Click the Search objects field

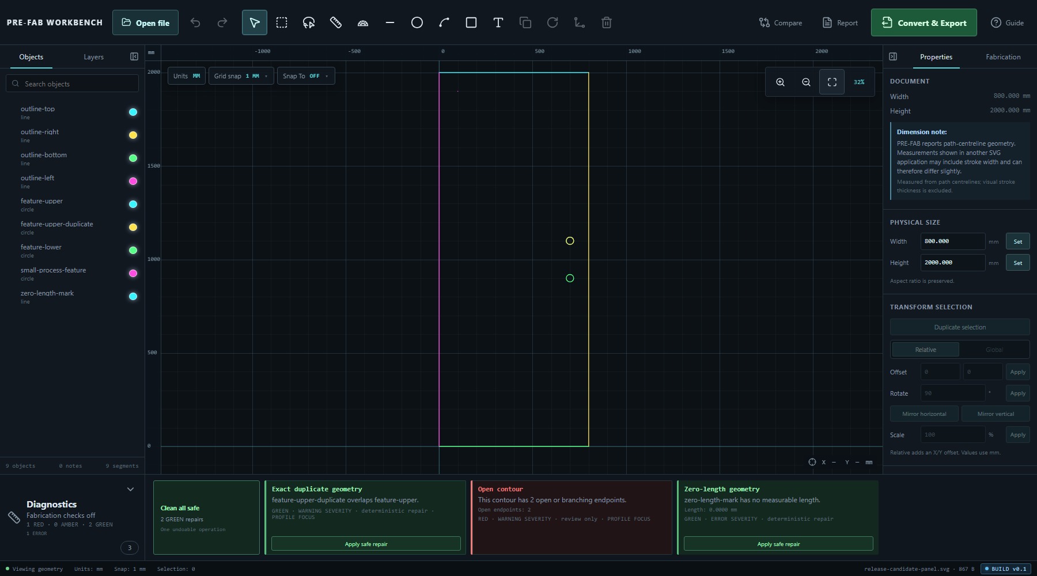pyautogui.click(x=73, y=84)
